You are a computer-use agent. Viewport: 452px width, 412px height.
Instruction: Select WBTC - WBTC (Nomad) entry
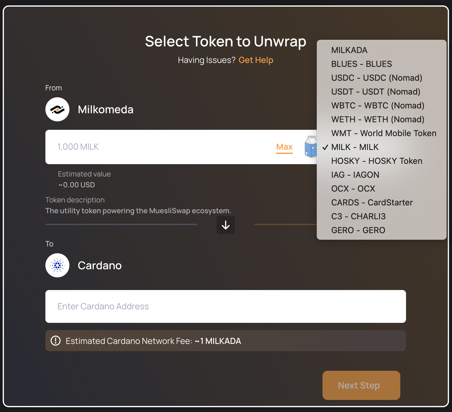pos(377,105)
